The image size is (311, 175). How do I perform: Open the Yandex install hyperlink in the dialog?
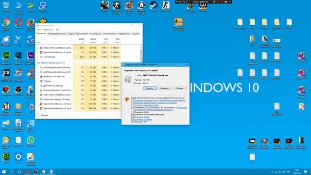tap(142, 117)
